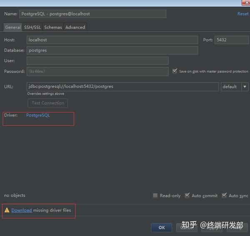This screenshot has height=236, width=250.
Task: Click the JDBC URL input field
Action: point(122,86)
